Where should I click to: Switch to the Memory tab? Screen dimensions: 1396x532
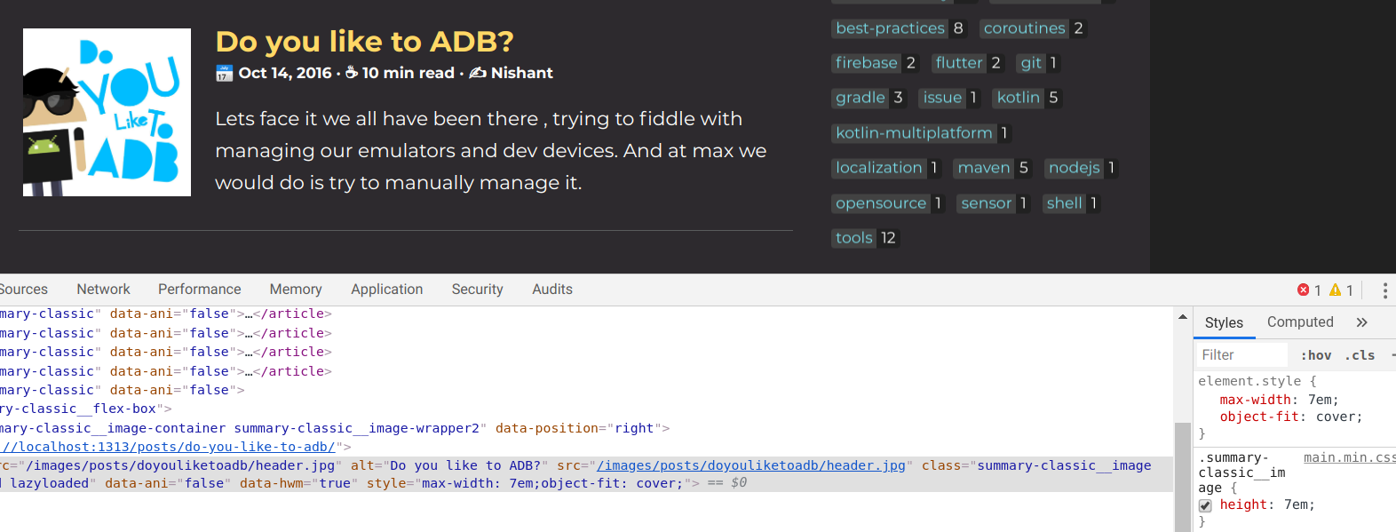tap(296, 290)
